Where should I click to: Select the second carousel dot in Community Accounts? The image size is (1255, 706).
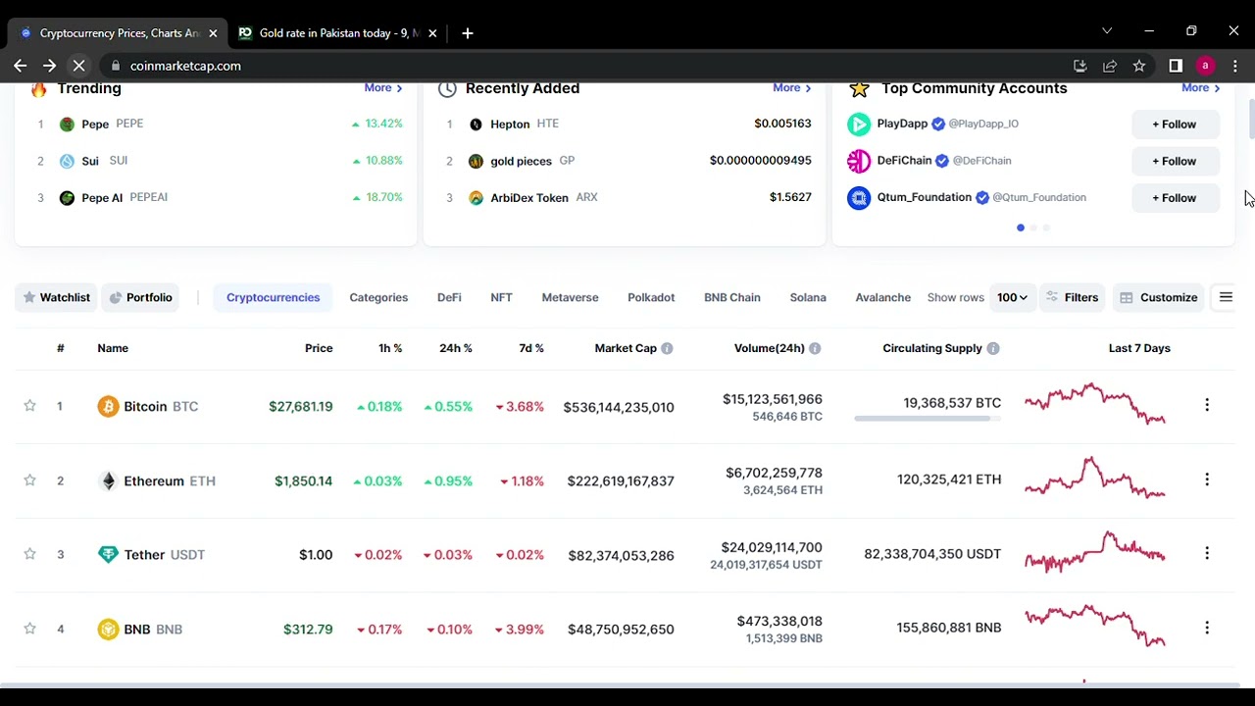tap(1033, 227)
